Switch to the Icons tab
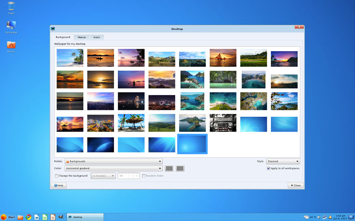This screenshot has width=355, height=221. click(96, 37)
